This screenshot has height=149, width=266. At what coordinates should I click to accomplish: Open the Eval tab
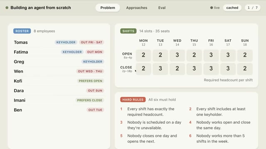[162, 8]
